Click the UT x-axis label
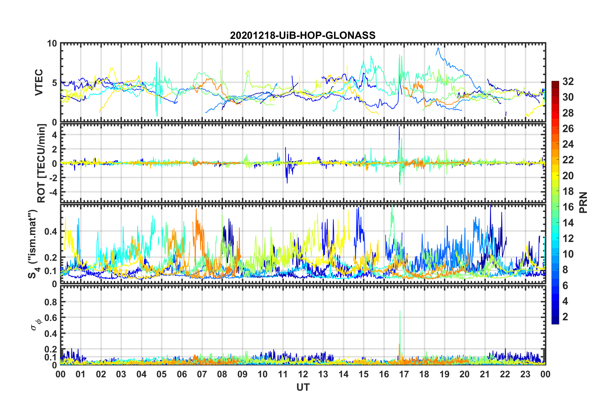Screen dimensions: 606x405 [303, 387]
